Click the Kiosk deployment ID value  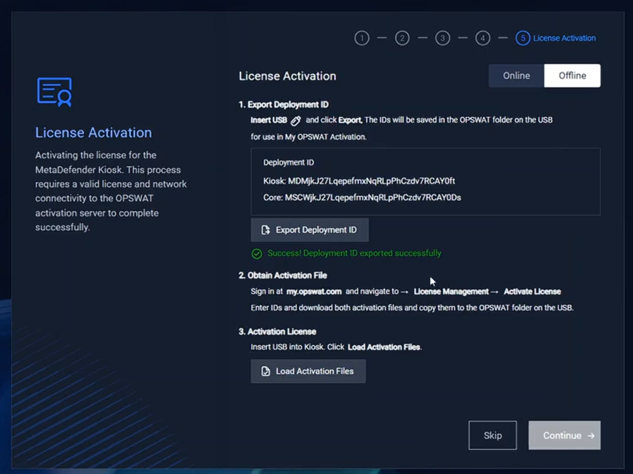(x=371, y=181)
